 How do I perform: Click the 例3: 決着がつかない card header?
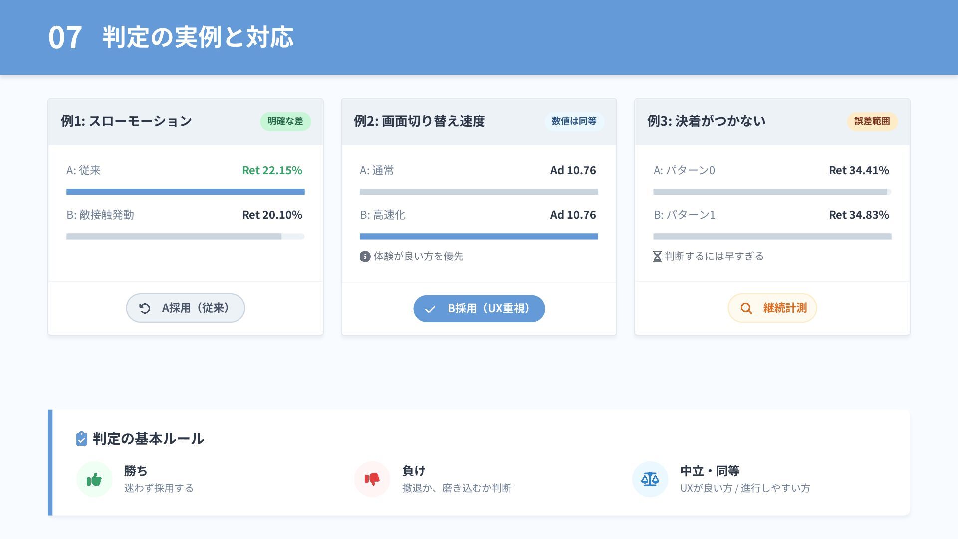(772, 121)
